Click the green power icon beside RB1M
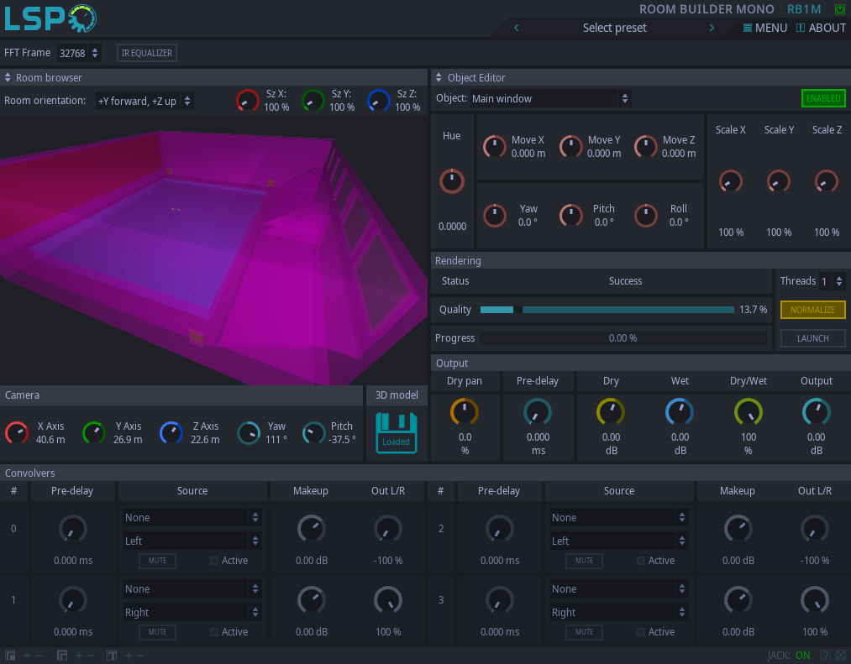The image size is (851, 664). click(x=839, y=9)
